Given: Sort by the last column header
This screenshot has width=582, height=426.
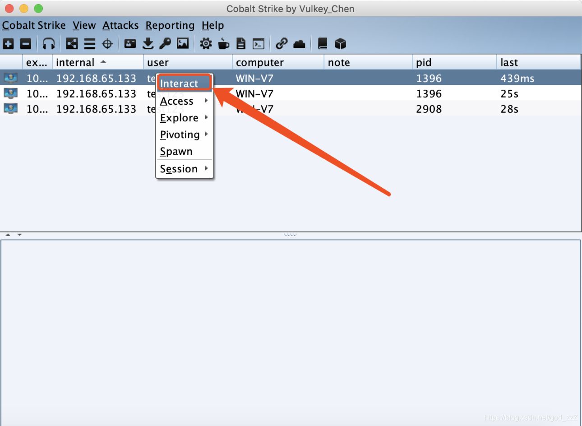Looking at the screenshot, I should [539, 62].
